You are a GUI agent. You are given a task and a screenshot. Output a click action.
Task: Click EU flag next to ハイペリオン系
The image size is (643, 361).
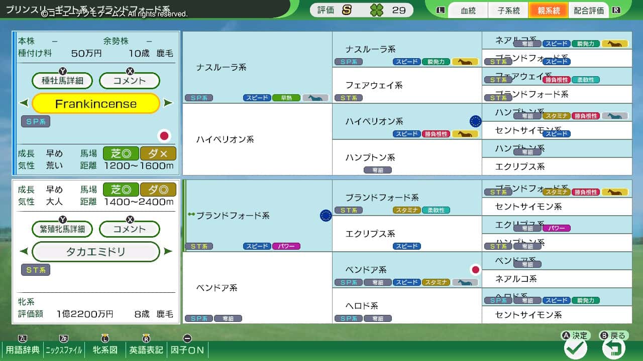pos(475,121)
